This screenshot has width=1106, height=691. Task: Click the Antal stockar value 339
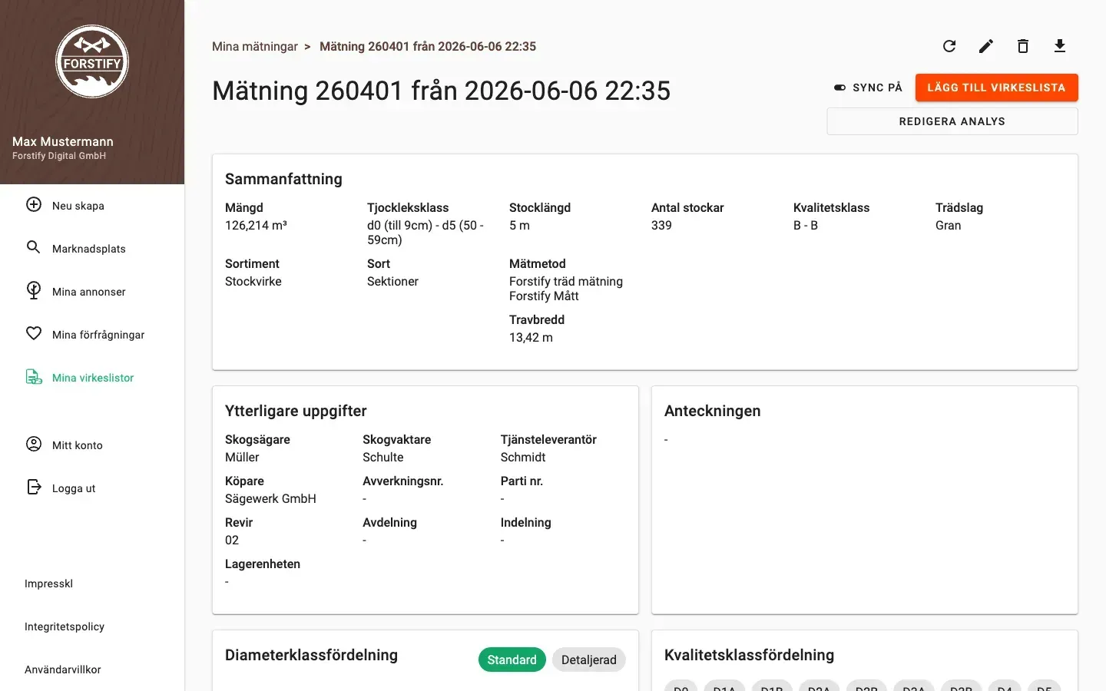tap(661, 225)
